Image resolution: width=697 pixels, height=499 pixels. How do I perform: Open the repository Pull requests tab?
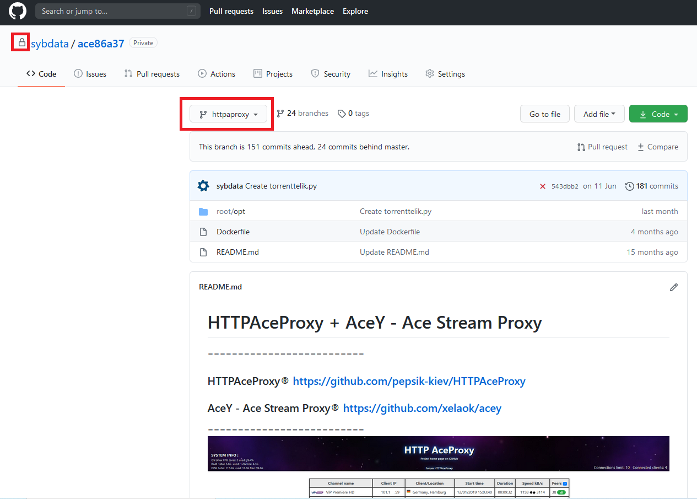coord(152,74)
